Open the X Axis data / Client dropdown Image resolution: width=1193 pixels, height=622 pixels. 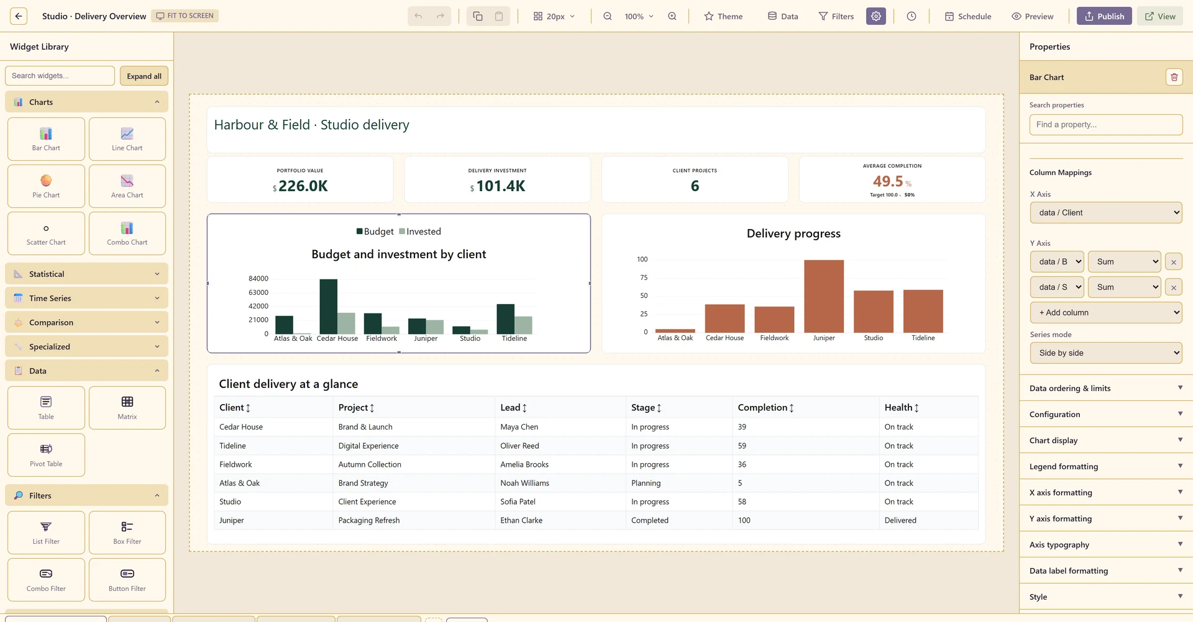[1106, 213]
